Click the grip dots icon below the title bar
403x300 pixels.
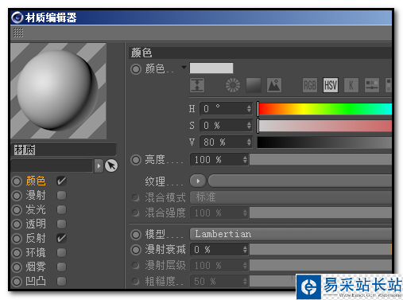[18, 33]
